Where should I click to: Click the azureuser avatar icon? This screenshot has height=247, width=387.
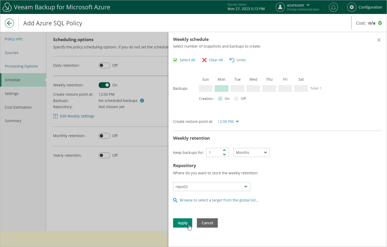(x=280, y=7)
